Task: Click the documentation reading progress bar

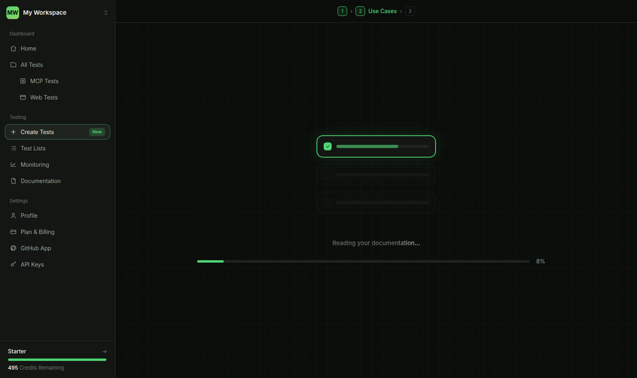Action: [x=363, y=261]
